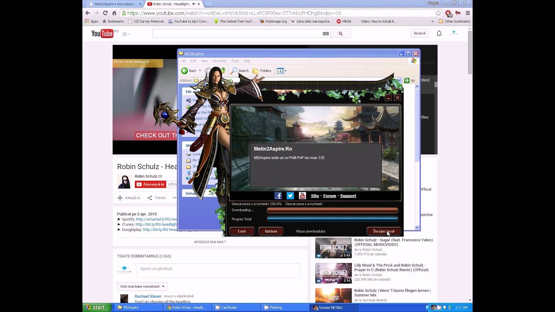Click the YouTube search input field
The image size is (555, 312).
coord(237,33)
